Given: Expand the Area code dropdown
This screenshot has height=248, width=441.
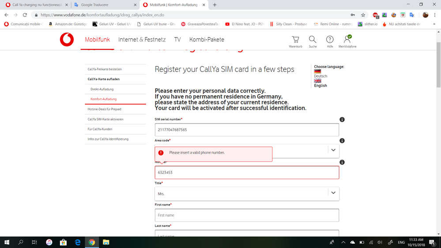Looking at the screenshot, I should coord(333,150).
